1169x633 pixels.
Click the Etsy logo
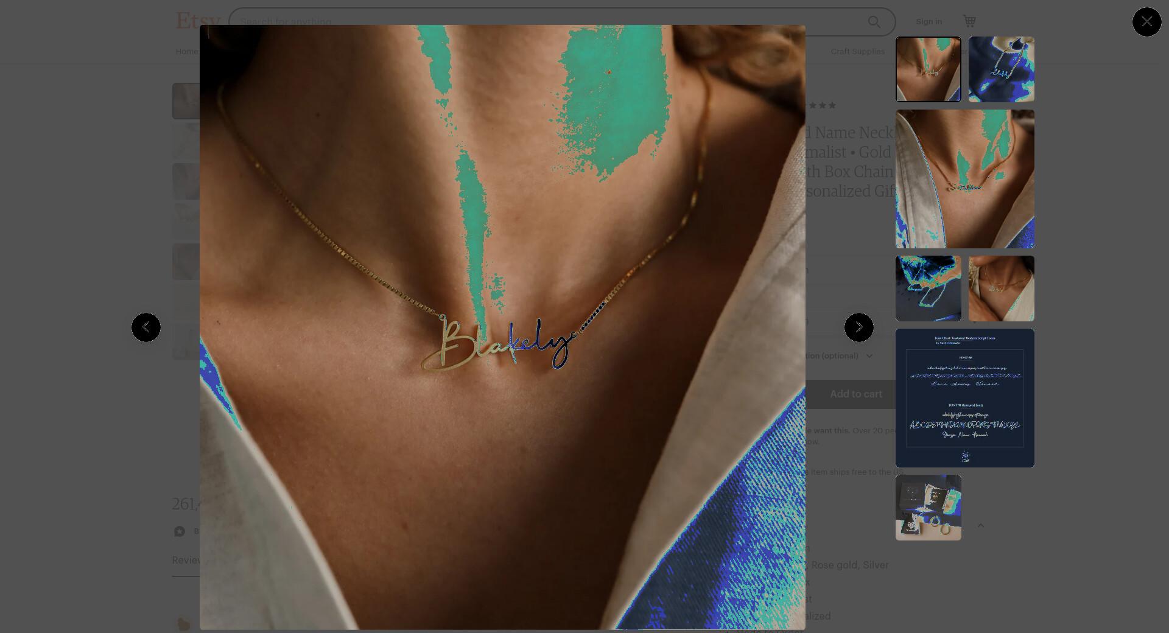tap(198, 20)
